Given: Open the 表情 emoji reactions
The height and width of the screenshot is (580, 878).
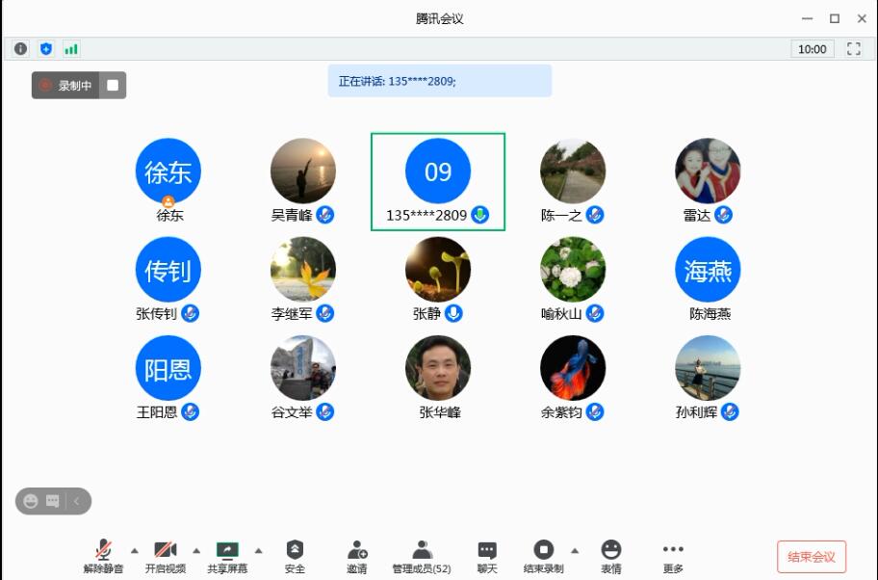Looking at the screenshot, I should pyautogui.click(x=610, y=556).
